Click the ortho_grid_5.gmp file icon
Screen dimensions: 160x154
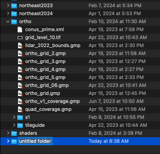(20, 77)
